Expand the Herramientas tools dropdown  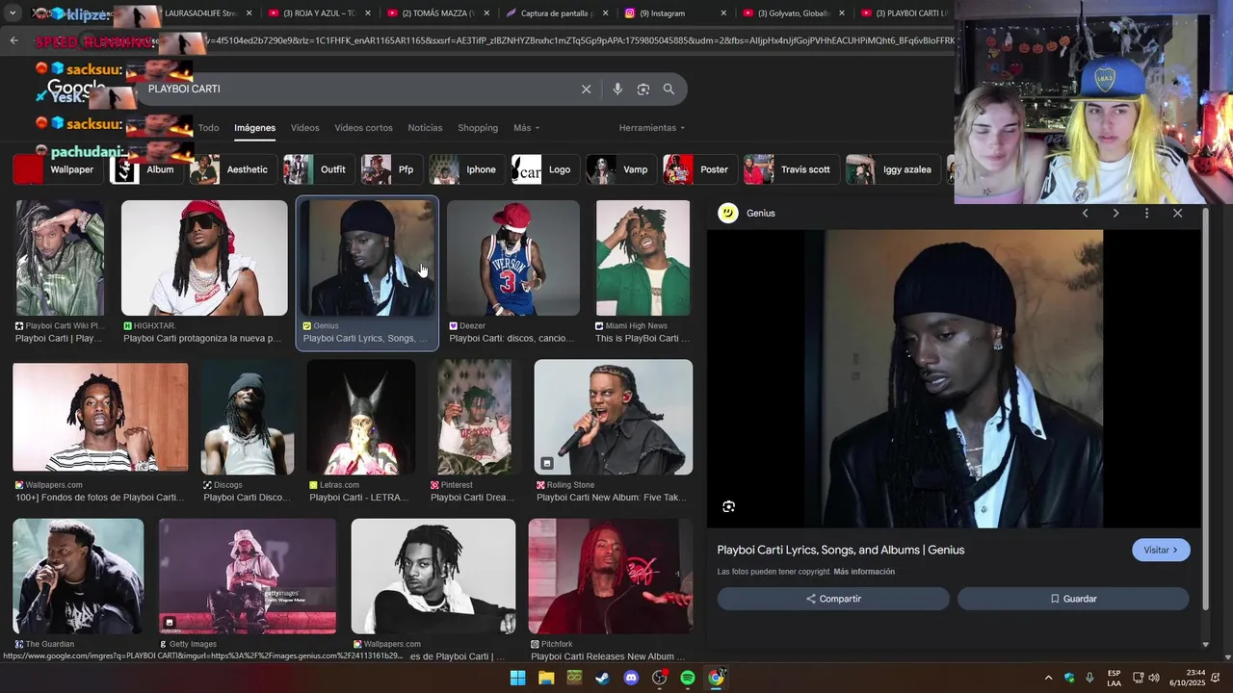(652, 128)
